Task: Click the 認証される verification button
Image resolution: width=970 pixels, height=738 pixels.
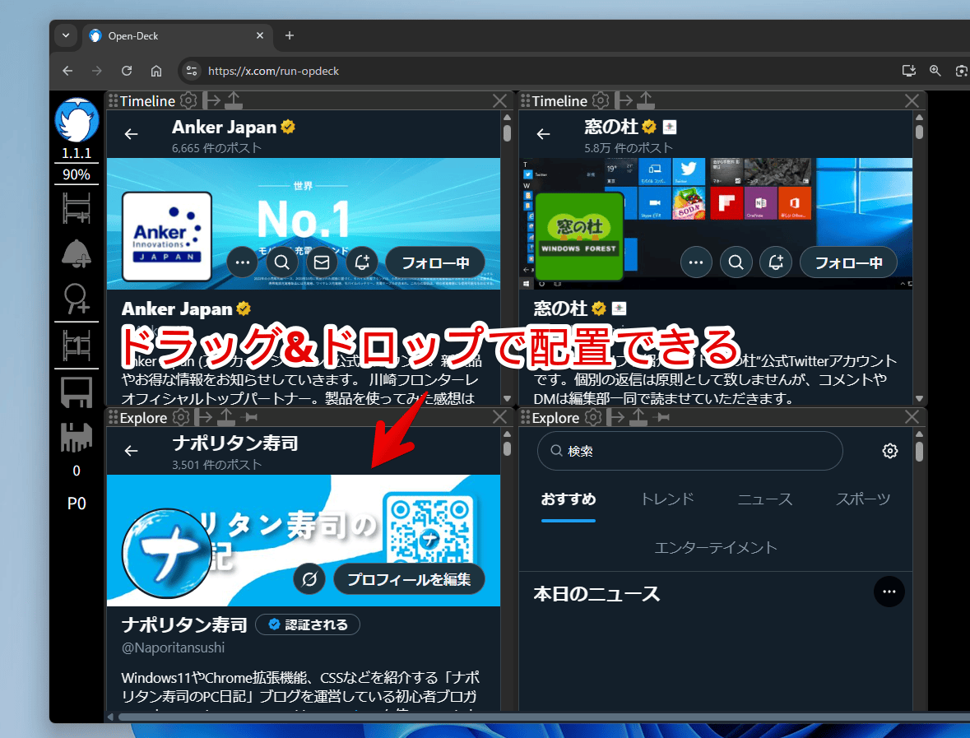Action: click(308, 624)
